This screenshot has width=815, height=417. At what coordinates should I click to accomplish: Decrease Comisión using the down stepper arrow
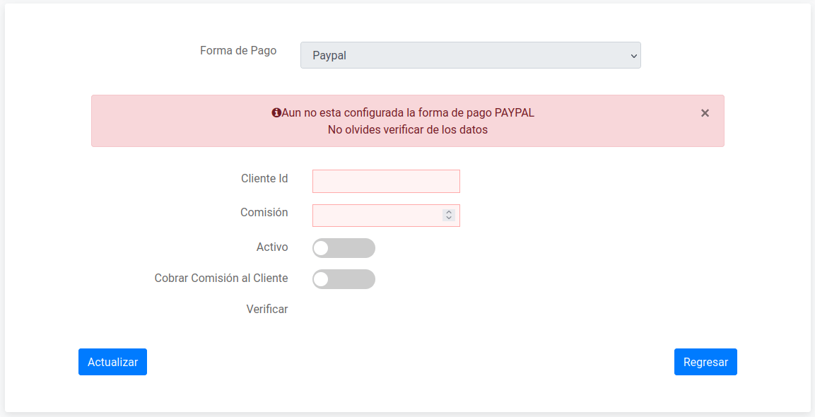(449, 218)
